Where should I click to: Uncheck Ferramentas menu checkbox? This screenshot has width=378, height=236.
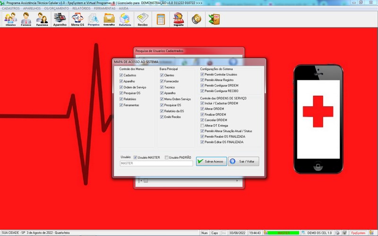(121, 105)
